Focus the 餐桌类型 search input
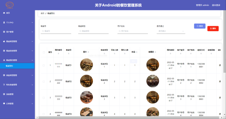 click(94, 31)
